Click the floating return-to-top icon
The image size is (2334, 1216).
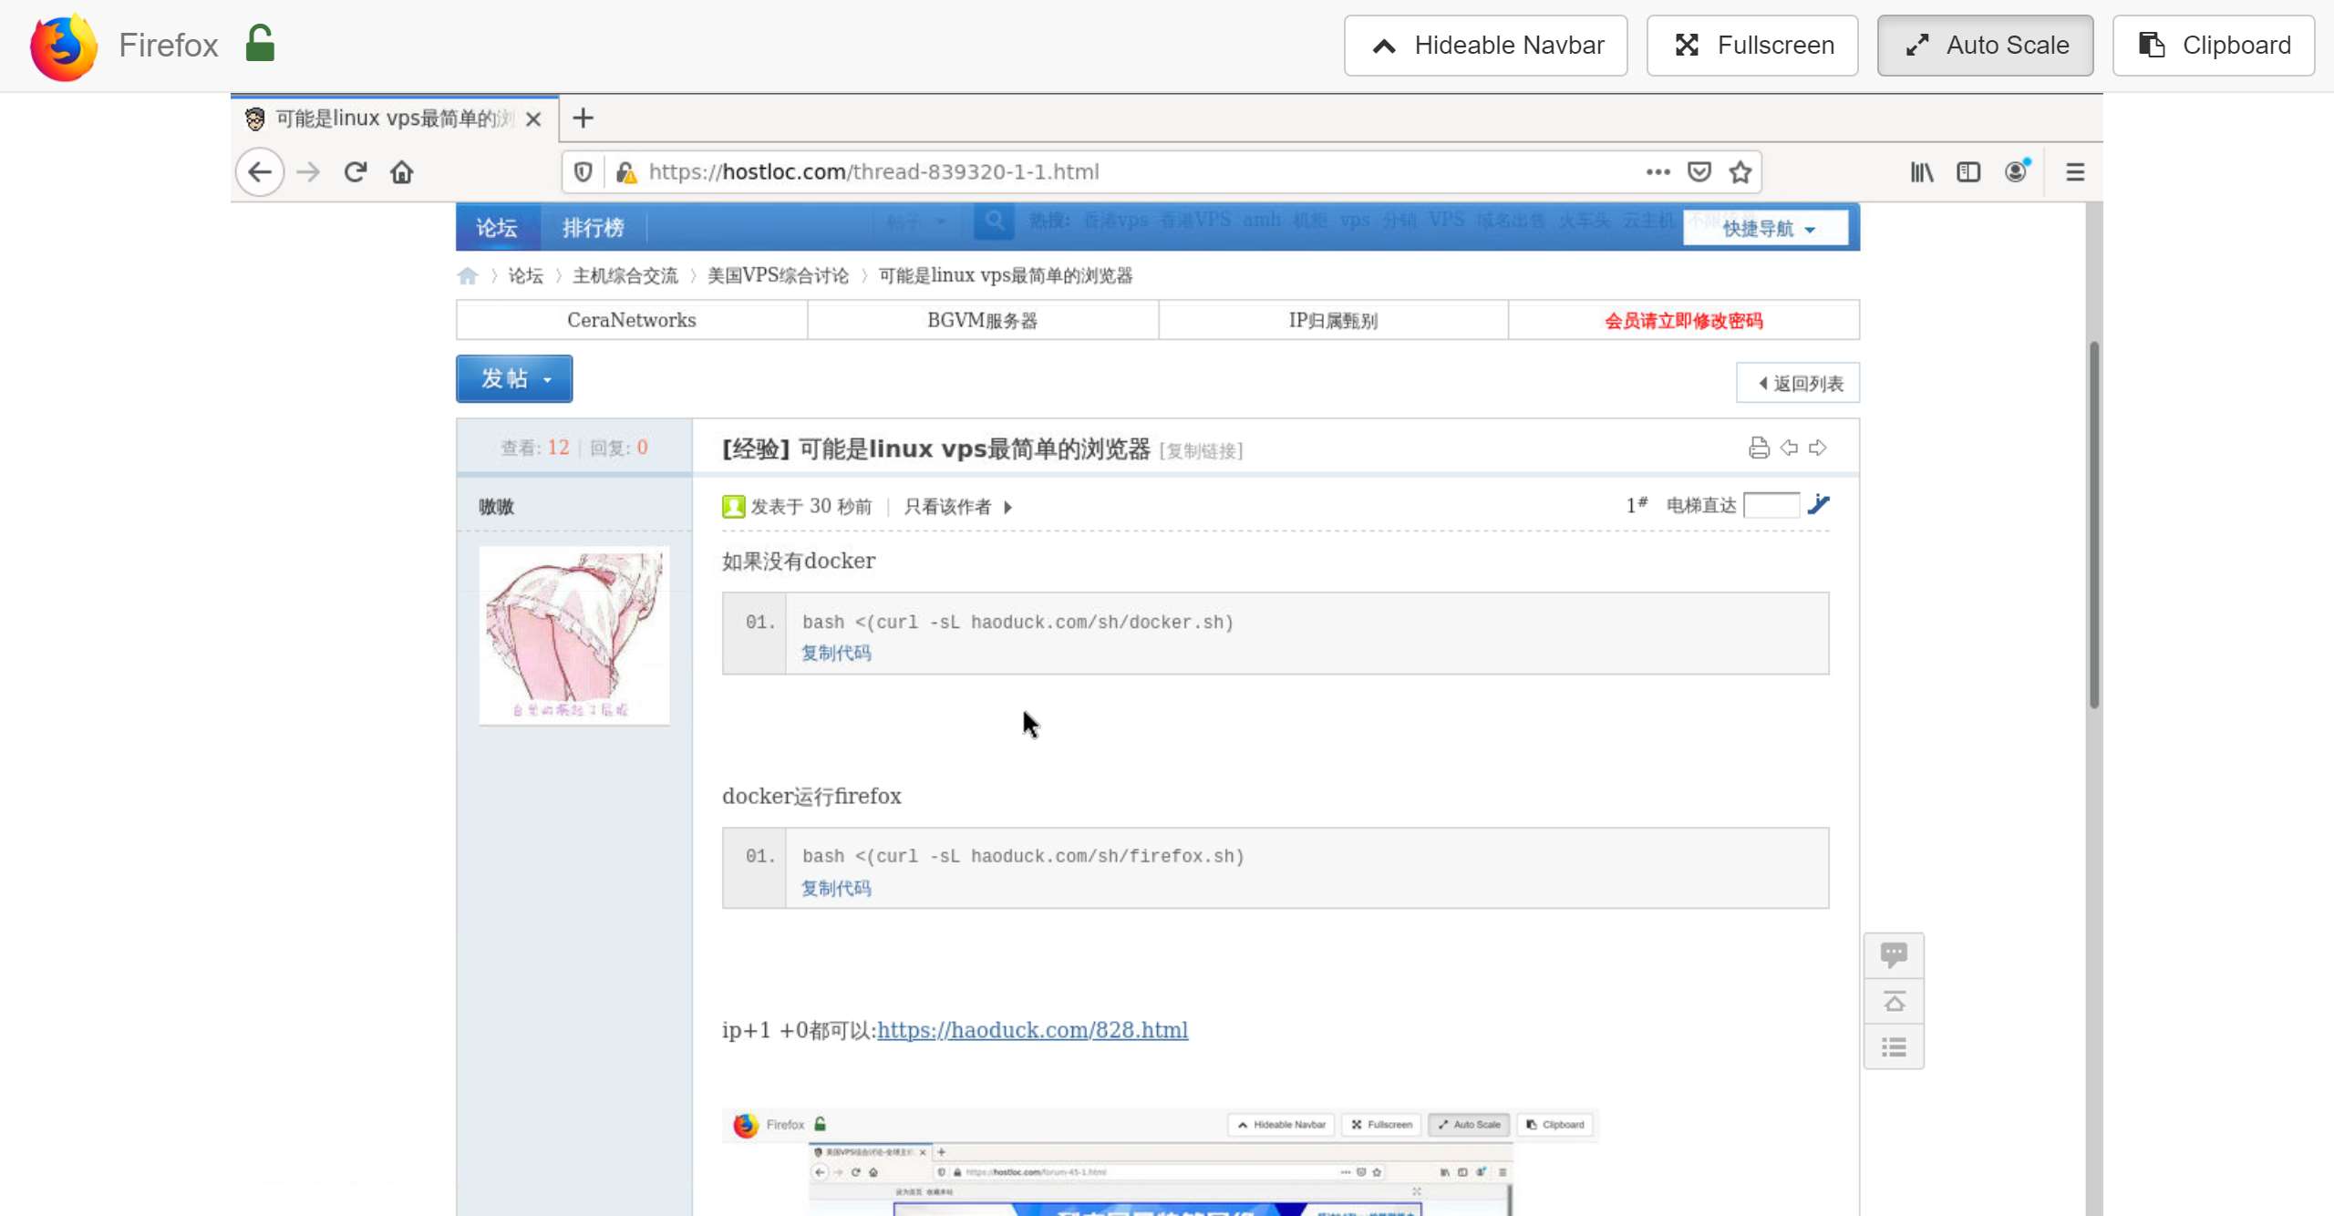point(1894,1001)
